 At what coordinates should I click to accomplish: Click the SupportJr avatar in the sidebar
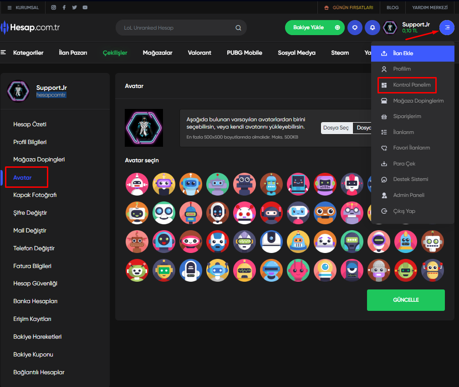18,92
